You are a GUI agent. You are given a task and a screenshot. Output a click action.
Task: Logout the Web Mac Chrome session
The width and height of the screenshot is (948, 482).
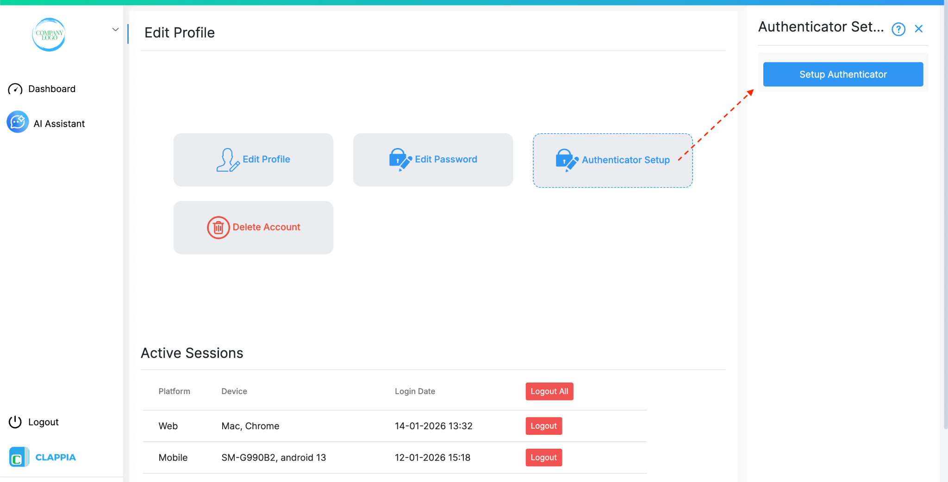point(543,426)
